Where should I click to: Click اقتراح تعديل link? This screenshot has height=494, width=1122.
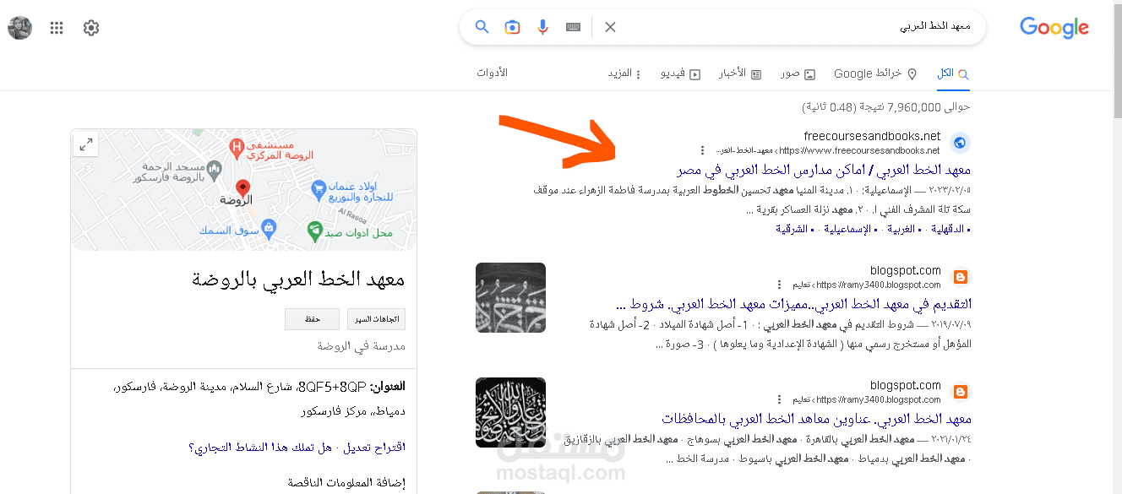[x=373, y=447]
